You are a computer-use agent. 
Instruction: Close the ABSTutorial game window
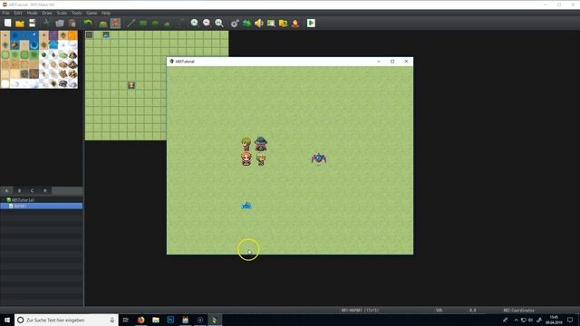(406, 62)
